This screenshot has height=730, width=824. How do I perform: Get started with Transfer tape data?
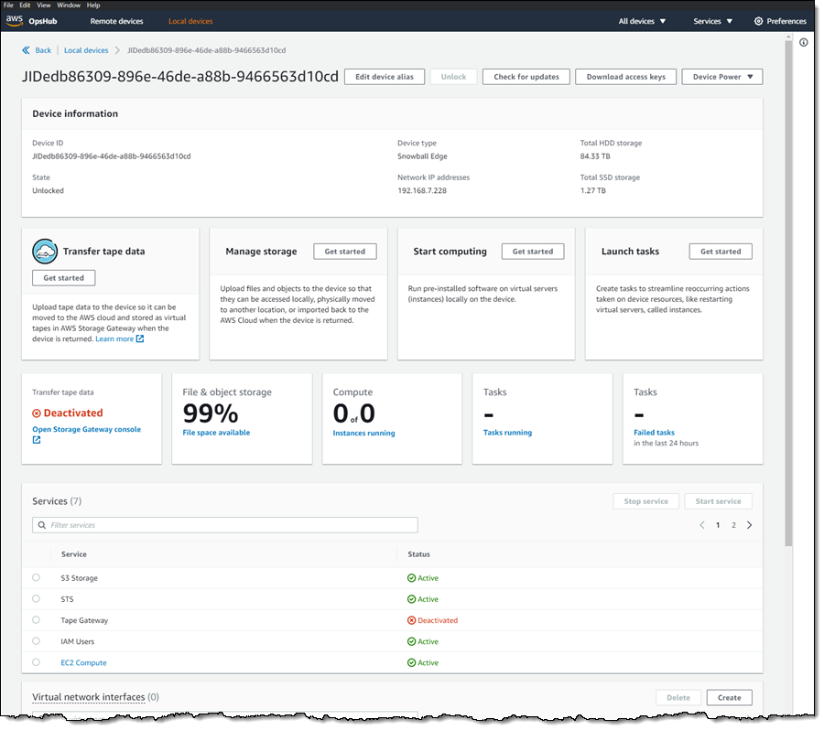click(63, 278)
